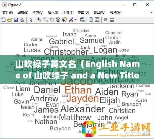This screenshot has height=139, width=154.
Task: Open the 窗口(W) menu
Action: [x=99, y=13]
